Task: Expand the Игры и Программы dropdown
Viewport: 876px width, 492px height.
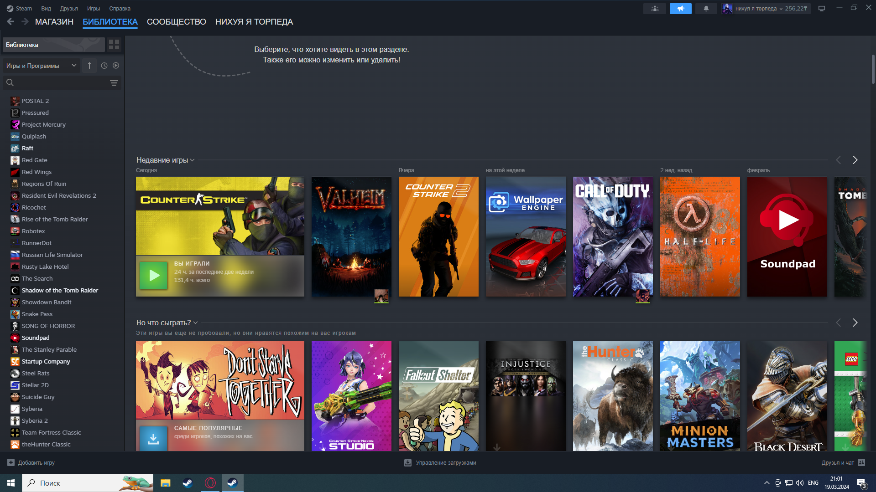Action: (x=41, y=66)
